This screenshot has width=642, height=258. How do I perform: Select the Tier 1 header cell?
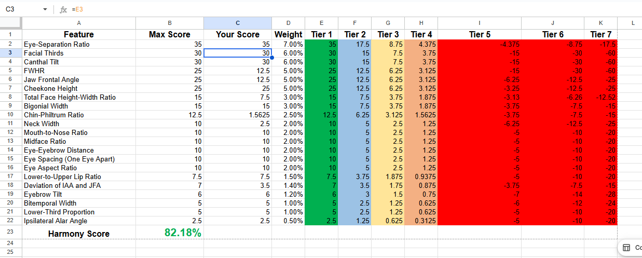click(x=321, y=34)
